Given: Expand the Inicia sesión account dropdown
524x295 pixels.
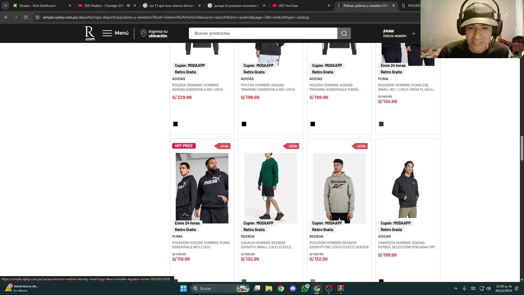Looking at the screenshot, I should (x=413, y=34).
